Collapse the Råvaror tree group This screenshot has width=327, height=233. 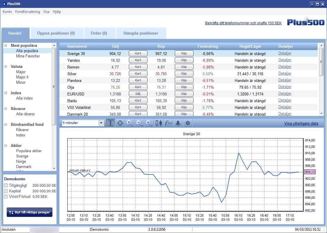[x=6, y=109]
